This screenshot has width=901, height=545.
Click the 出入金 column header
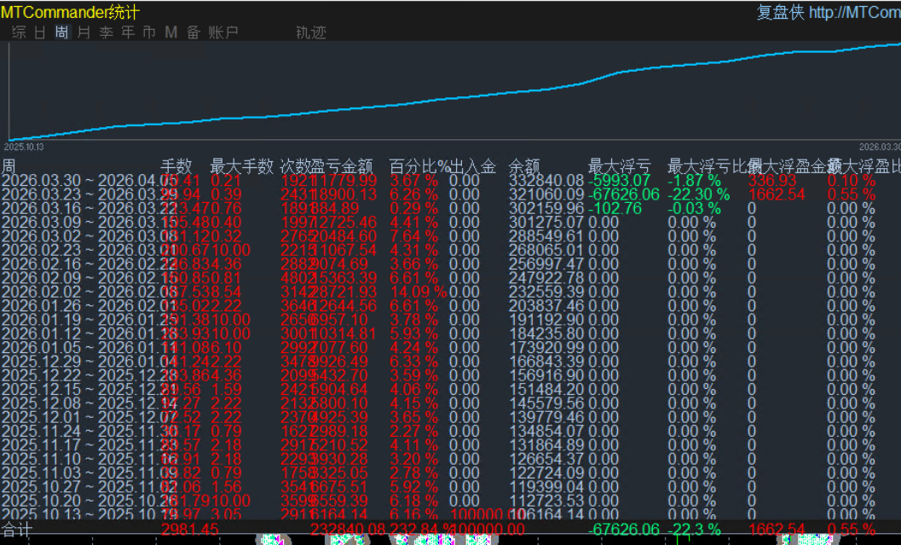click(x=473, y=166)
